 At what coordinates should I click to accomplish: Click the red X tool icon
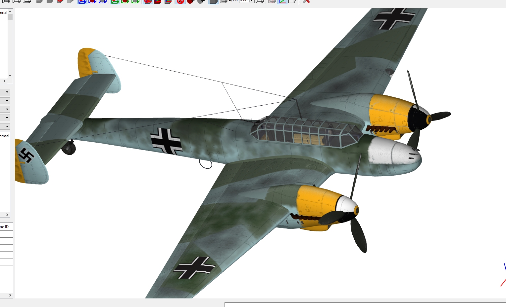pos(306,1)
